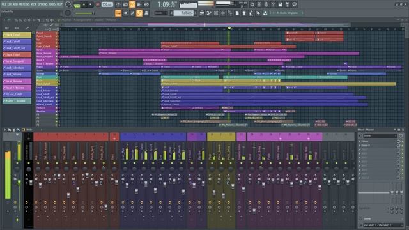Open the PATTERNS menu
This screenshot has height=230, width=409.
pyautogui.click(x=24, y=4)
